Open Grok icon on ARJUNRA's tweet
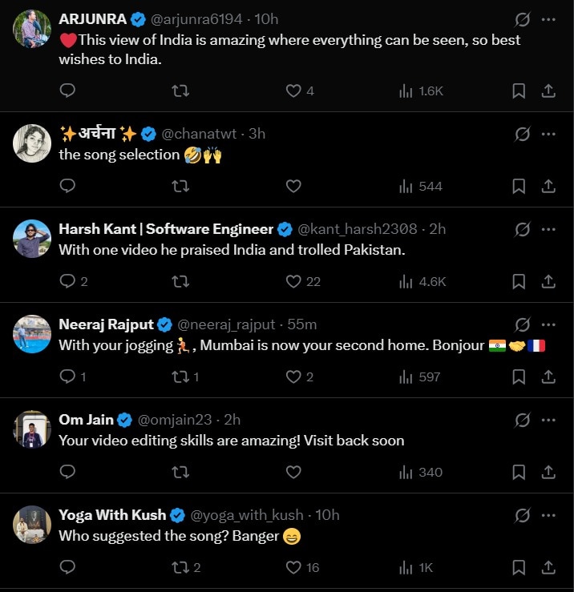 click(522, 20)
